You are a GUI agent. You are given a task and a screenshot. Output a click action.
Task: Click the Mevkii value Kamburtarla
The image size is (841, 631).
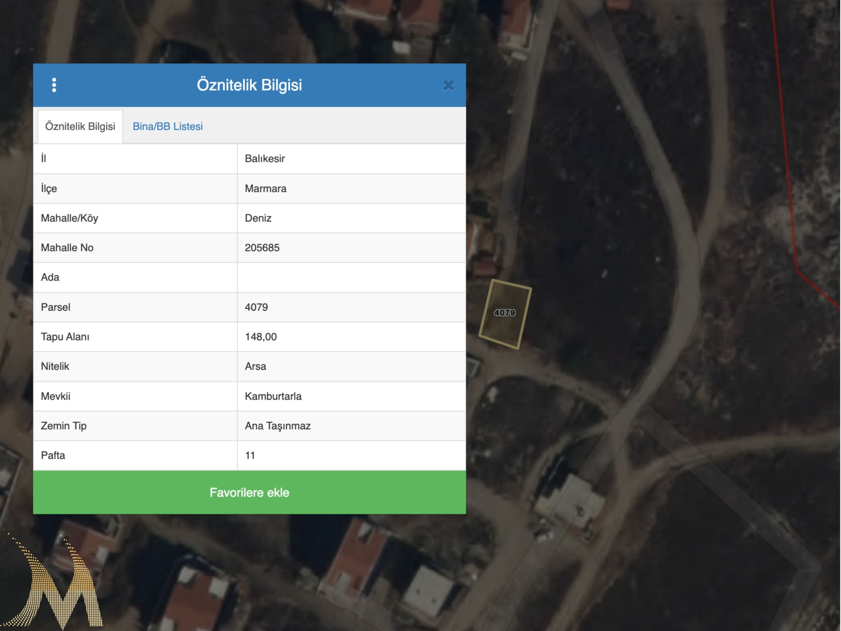[x=273, y=396]
